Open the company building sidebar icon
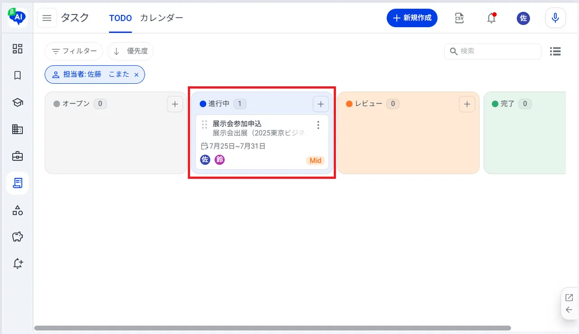 tap(18, 129)
